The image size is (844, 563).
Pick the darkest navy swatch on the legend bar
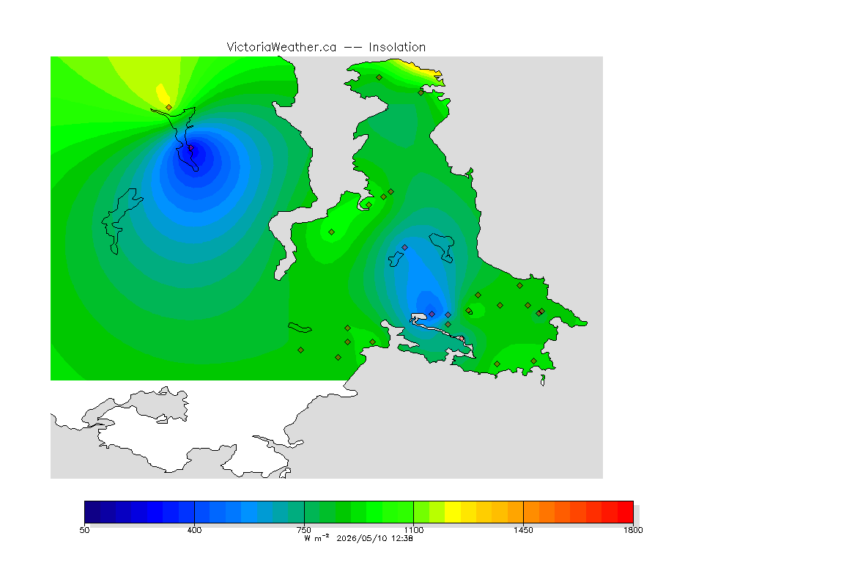point(92,512)
